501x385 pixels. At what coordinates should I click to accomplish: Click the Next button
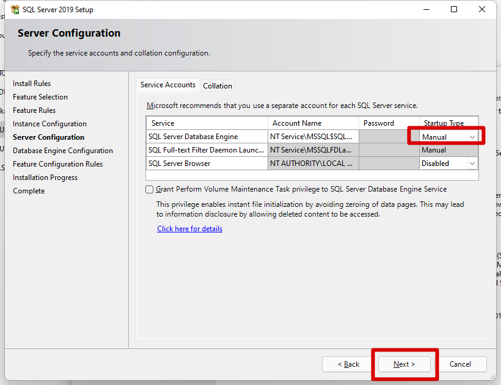[404, 364]
